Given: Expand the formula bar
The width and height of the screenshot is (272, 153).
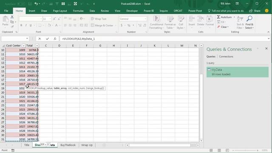Looking at the screenshot, I should pos(269,39).
